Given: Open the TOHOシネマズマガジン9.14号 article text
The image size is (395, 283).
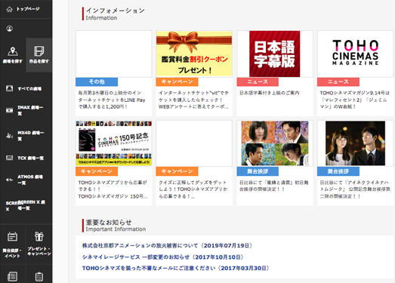Looking at the screenshot, I should (x=354, y=100).
